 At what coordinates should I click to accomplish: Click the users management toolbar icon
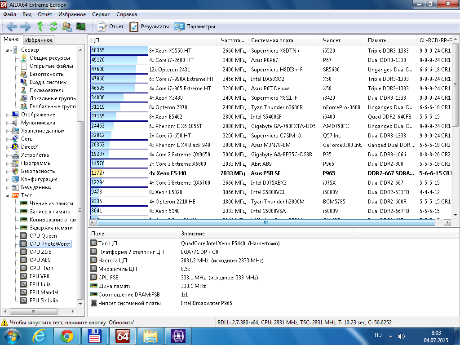click(x=67, y=27)
